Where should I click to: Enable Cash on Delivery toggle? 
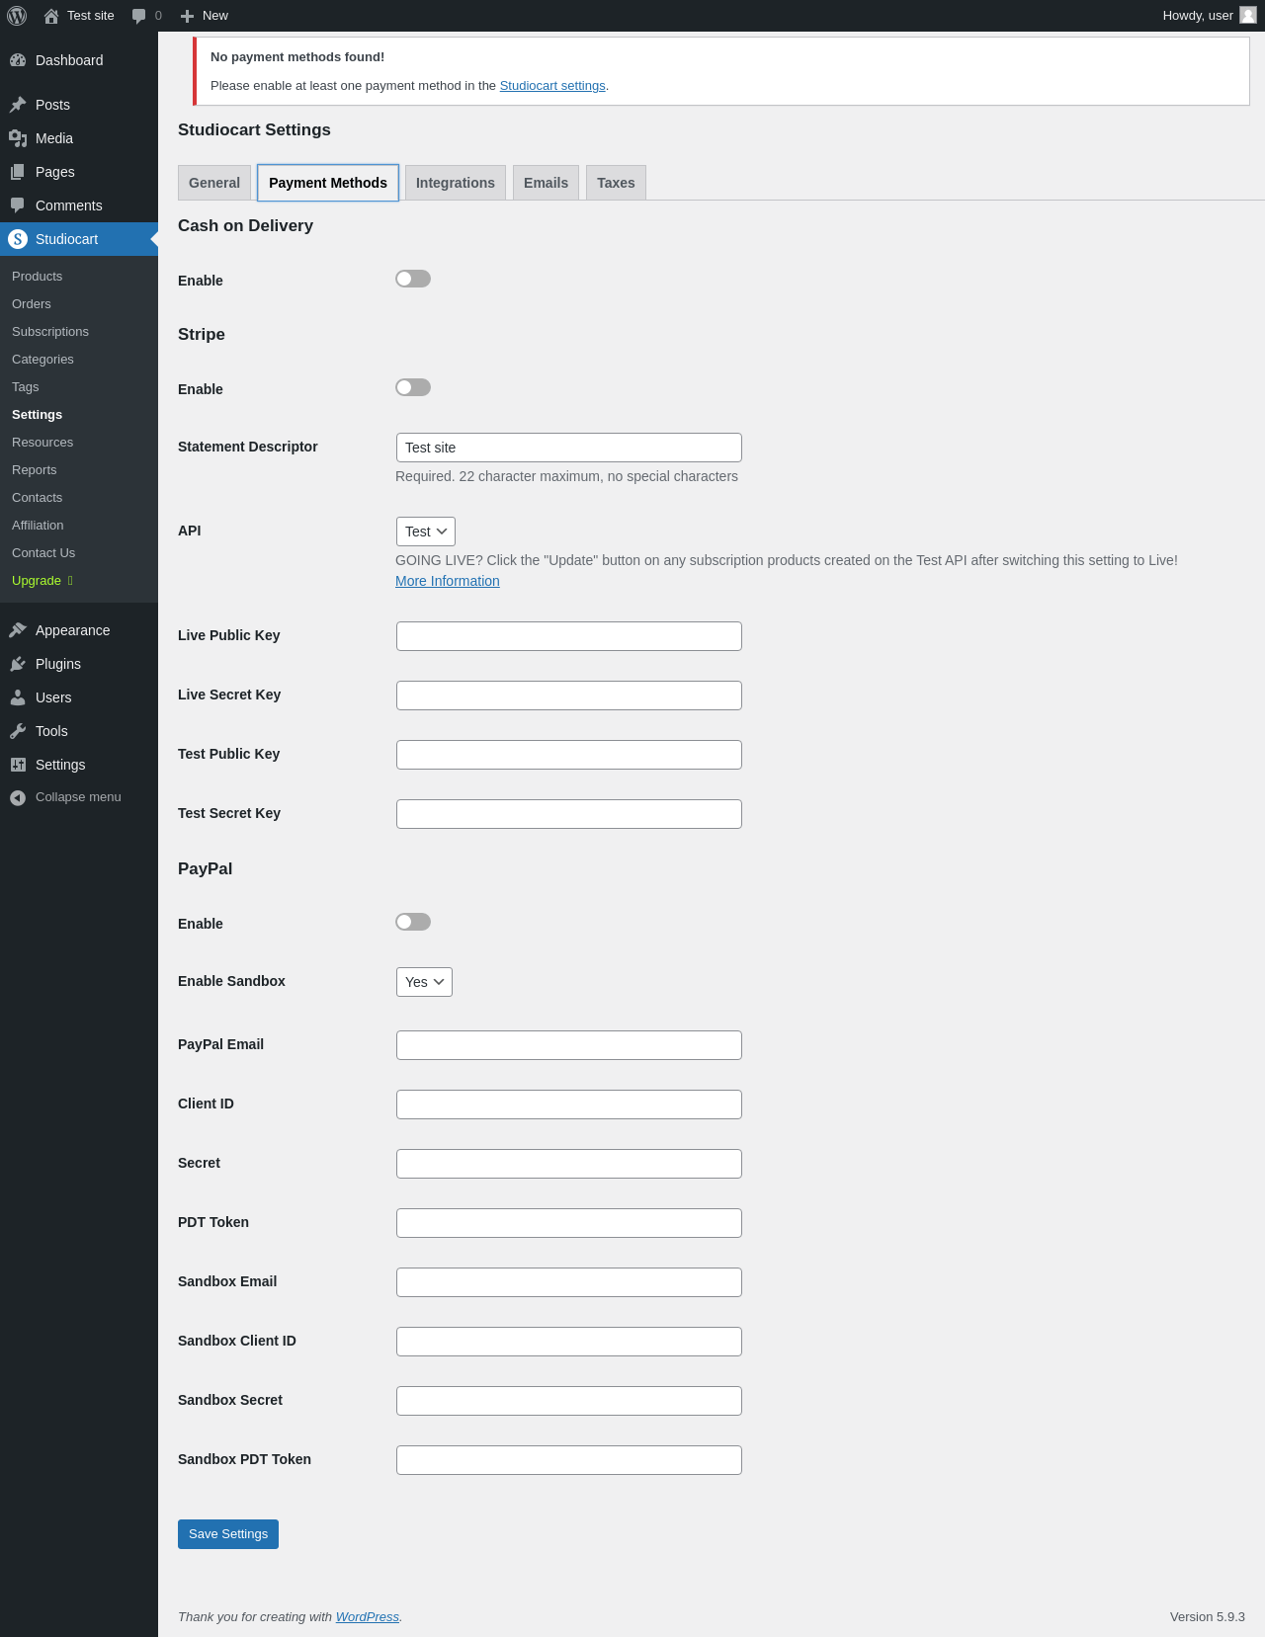(413, 279)
